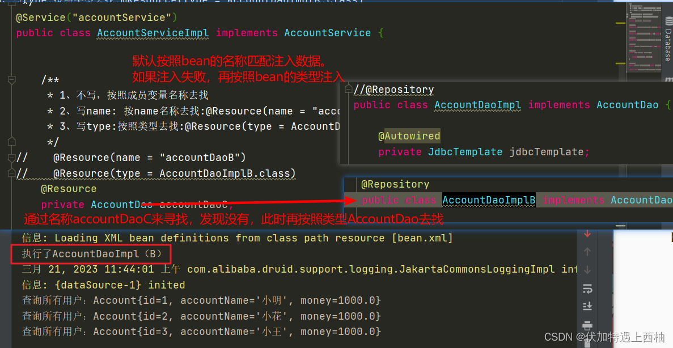This screenshot has width=673, height=348.
Task: Click the Account id=2 小花 output line
Action: point(201,316)
